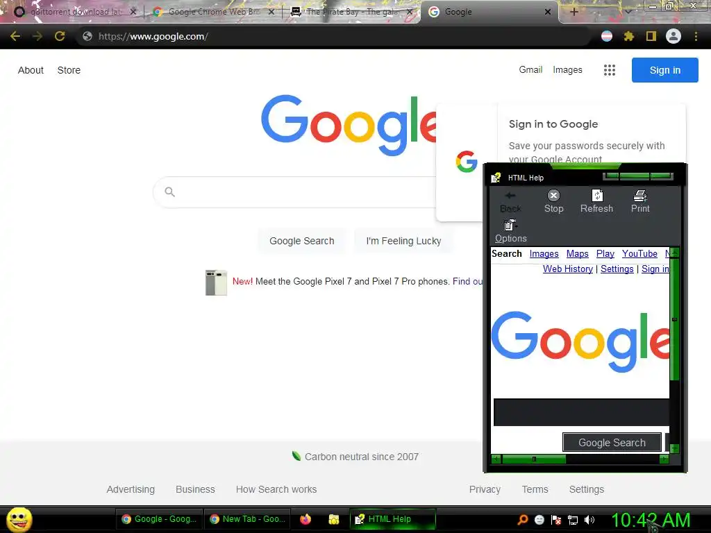
Task: Open the tab search chevron
Action: coord(628,12)
